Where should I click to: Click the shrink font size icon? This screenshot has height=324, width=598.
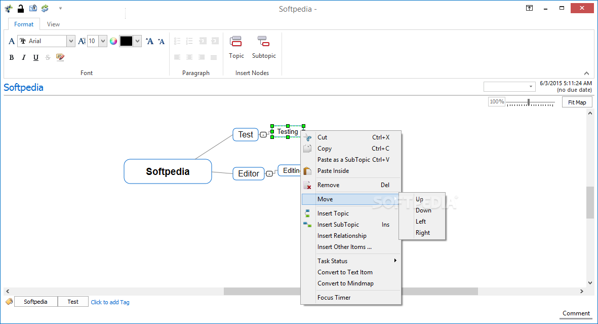162,42
